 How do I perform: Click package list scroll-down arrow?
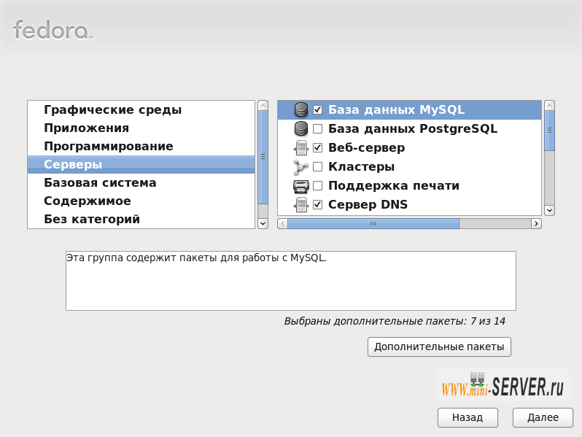point(549,210)
